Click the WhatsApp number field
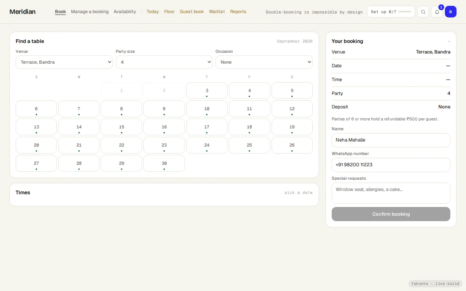Screen dimensions: 466x291 [391, 165]
